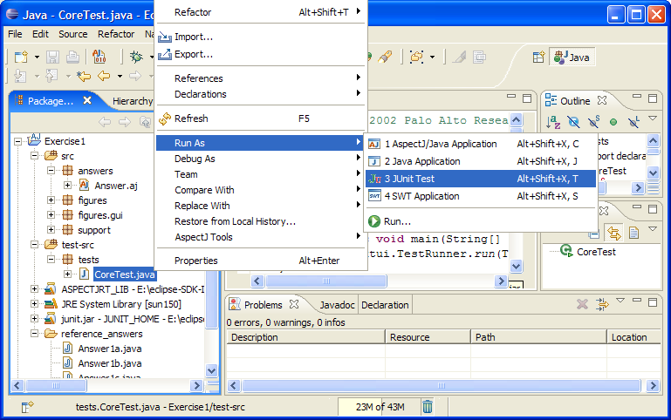This screenshot has height=420, width=671.
Task: Click Import menu entry
Action: click(x=260, y=37)
